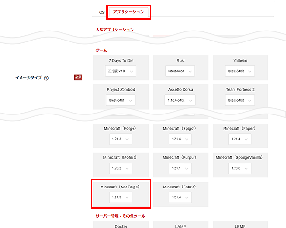Open the Valheim version dropdown
Image resolution: width=286 pixels, height=228 pixels.
coord(239,71)
